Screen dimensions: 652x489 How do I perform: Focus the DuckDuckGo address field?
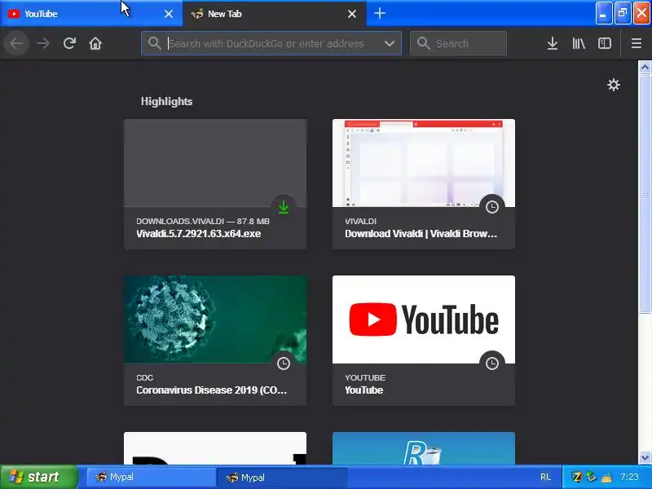[x=271, y=43]
